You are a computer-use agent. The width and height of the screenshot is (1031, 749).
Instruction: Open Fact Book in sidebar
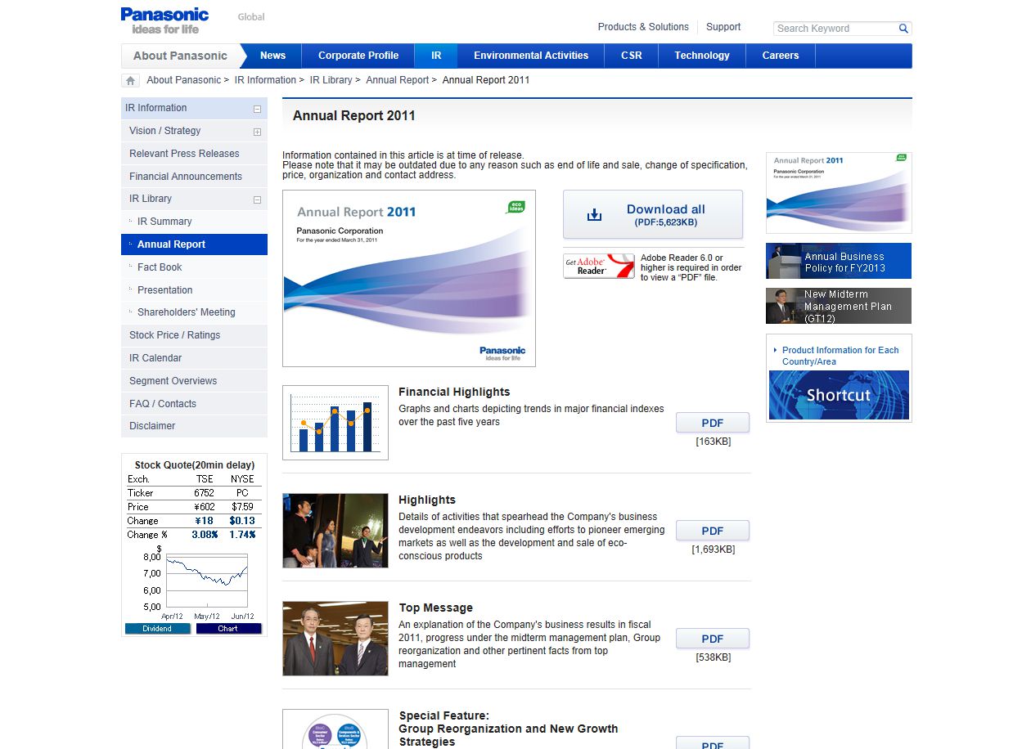click(160, 267)
